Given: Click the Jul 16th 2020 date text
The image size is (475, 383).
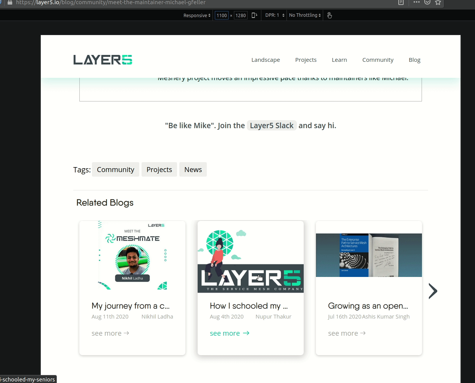Looking at the screenshot, I should click(345, 317).
